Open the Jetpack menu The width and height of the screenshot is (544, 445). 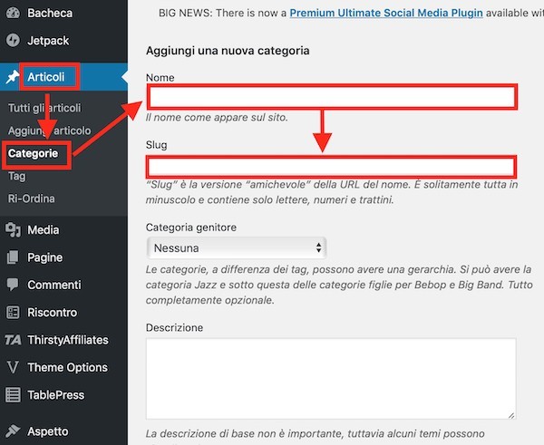(48, 41)
